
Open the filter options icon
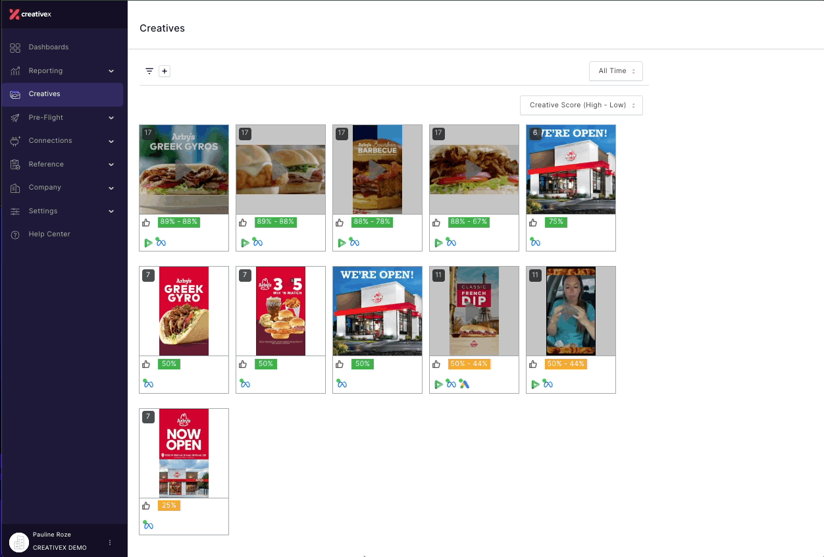point(149,71)
